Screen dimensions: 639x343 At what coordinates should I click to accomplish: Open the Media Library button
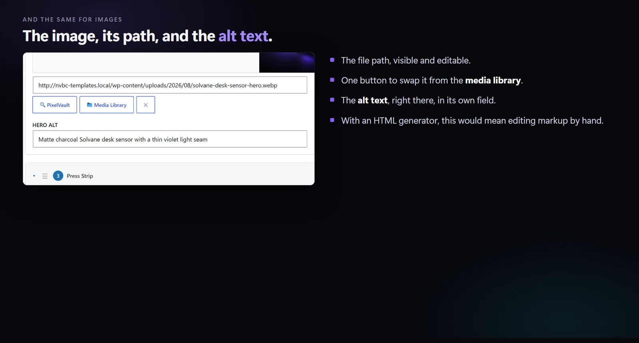pos(107,105)
